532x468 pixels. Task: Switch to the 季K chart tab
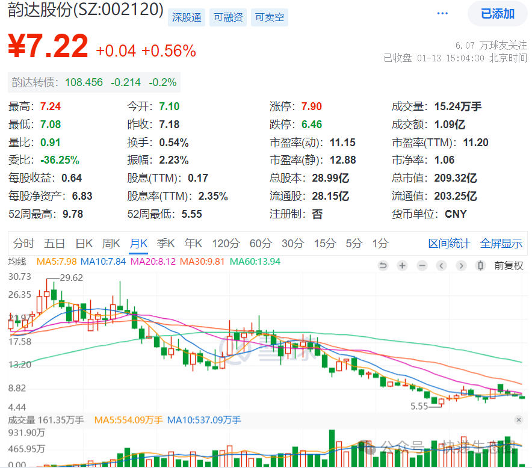165,243
